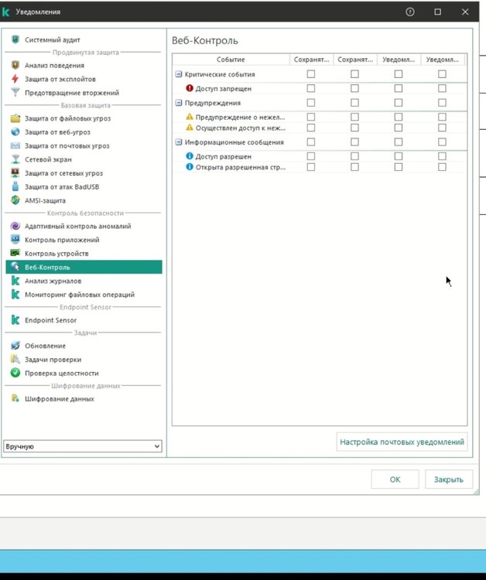Click the Защита от файловых угроз folder icon
486x580 pixels.
tap(15, 118)
